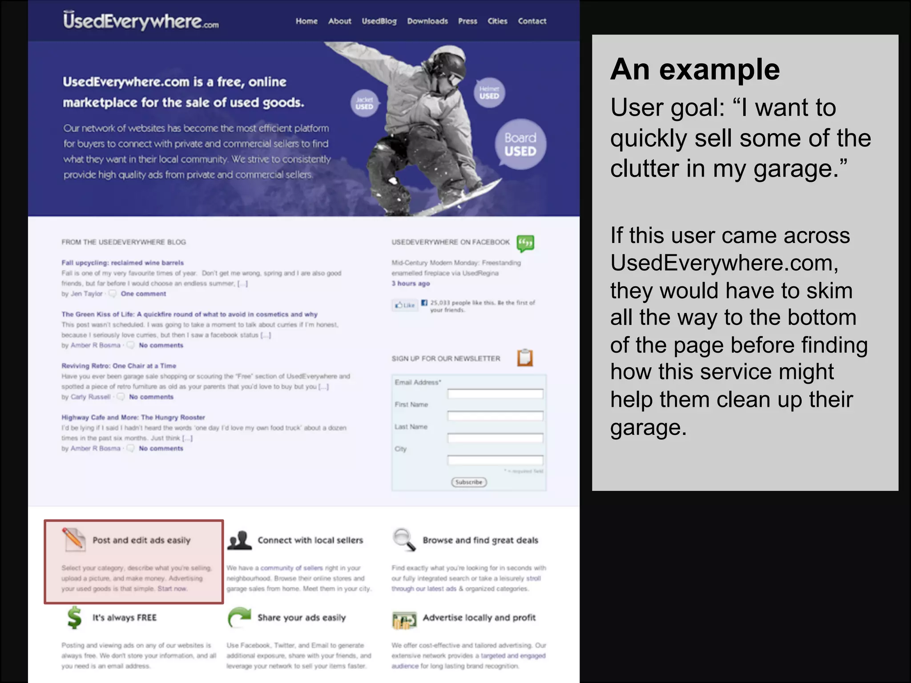The height and width of the screenshot is (683, 911).
Task: Click the USEDEVERYWHERE ON FACEBOOK heading
Action: pyautogui.click(x=451, y=242)
